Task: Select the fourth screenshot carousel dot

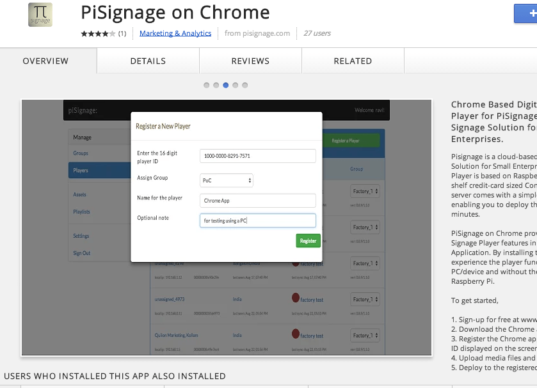Action: point(235,85)
